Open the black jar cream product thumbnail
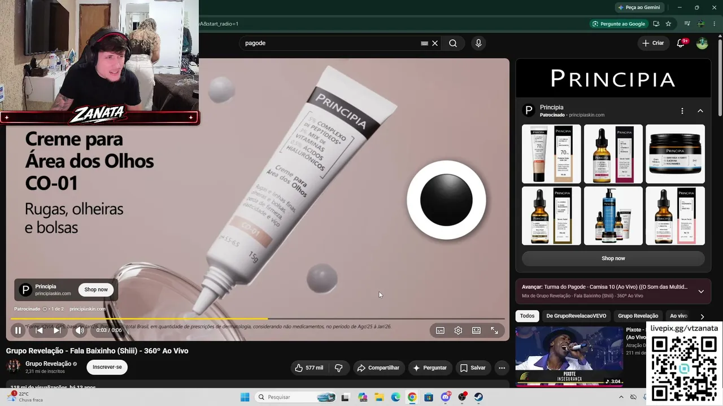 pos(675,153)
